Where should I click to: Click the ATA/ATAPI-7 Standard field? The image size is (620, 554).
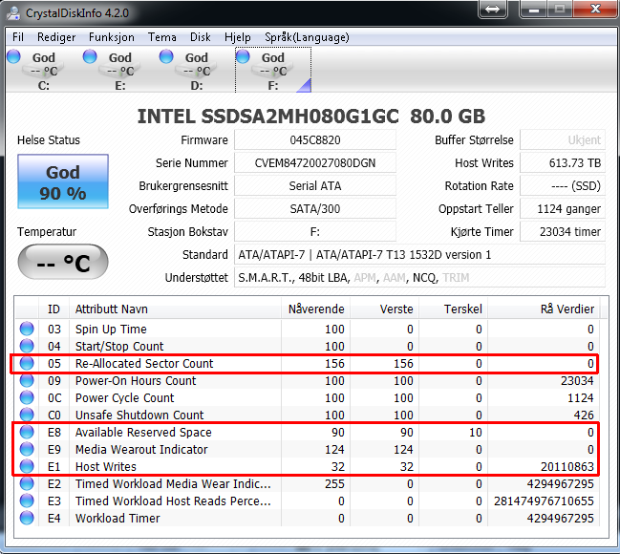pos(420,255)
